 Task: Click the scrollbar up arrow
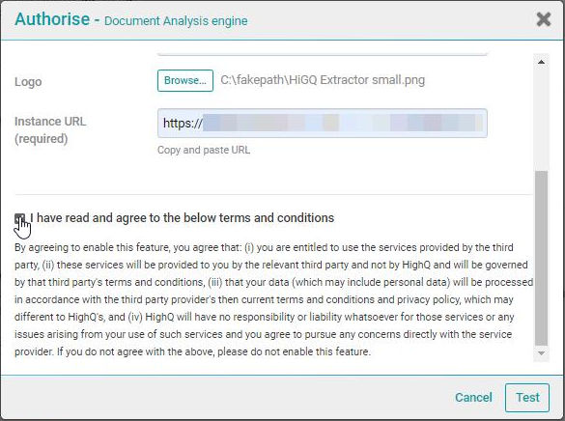point(541,62)
